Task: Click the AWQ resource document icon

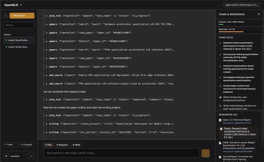Action: [x=220, y=143]
